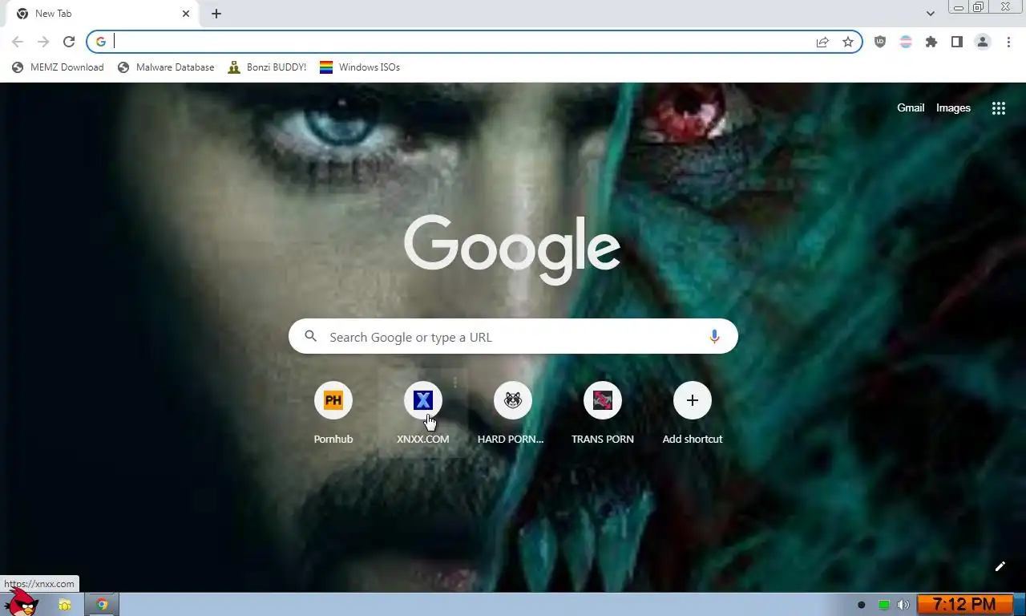Start voice search with the microphone
Image resolution: width=1026 pixels, height=616 pixels.
[x=714, y=337]
